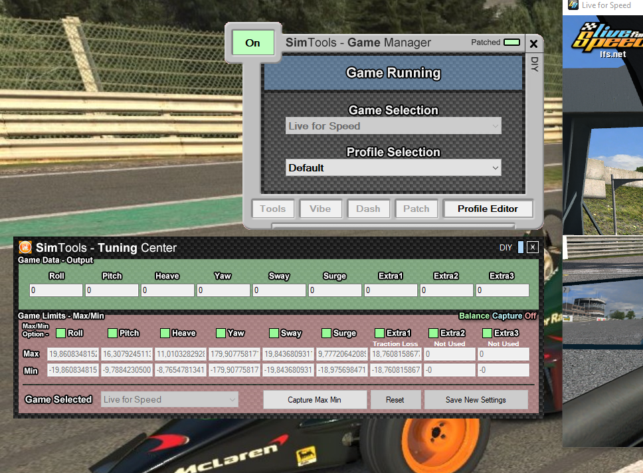
Task: Click the Extra1 Min value field
Action: click(395, 370)
